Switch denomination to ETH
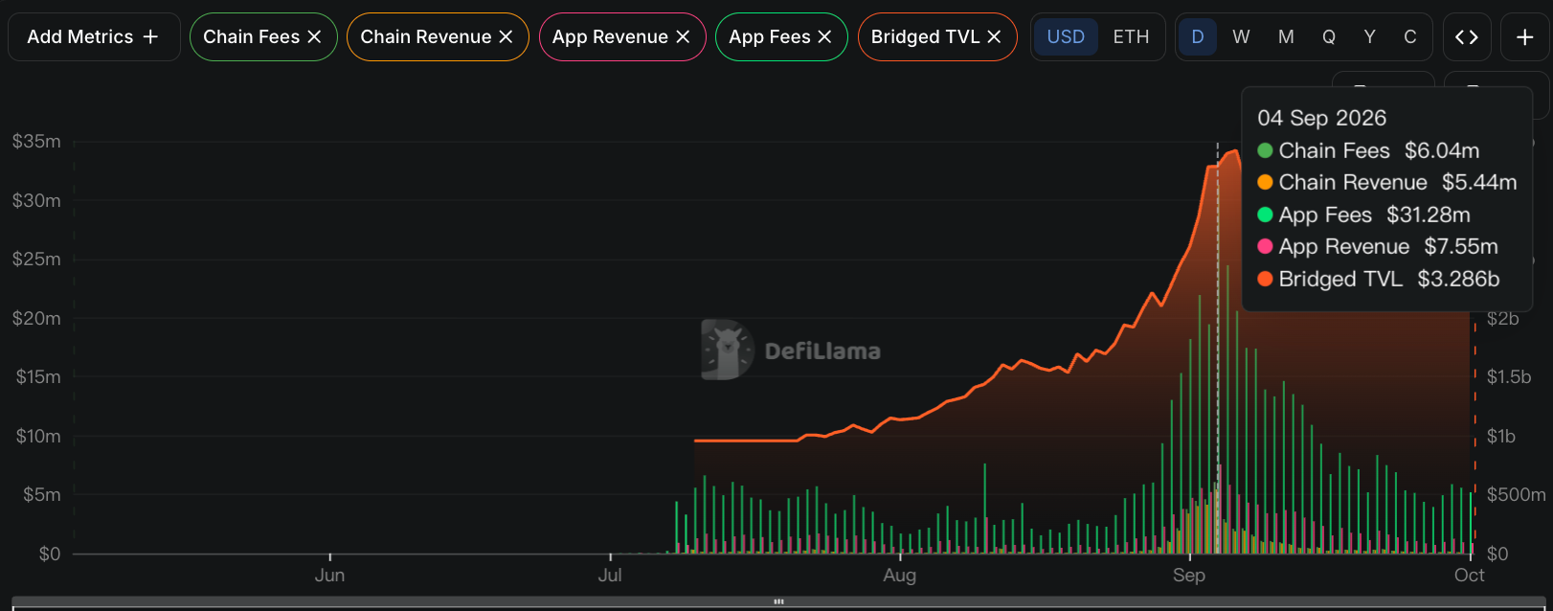1553x611 pixels. tap(1131, 36)
